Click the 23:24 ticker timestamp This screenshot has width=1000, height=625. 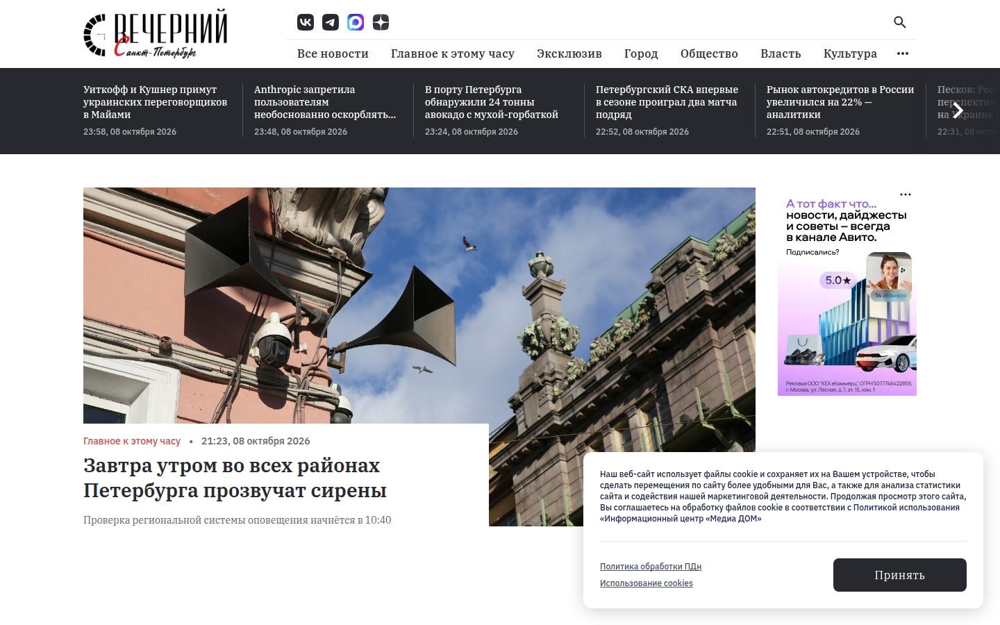click(x=472, y=132)
